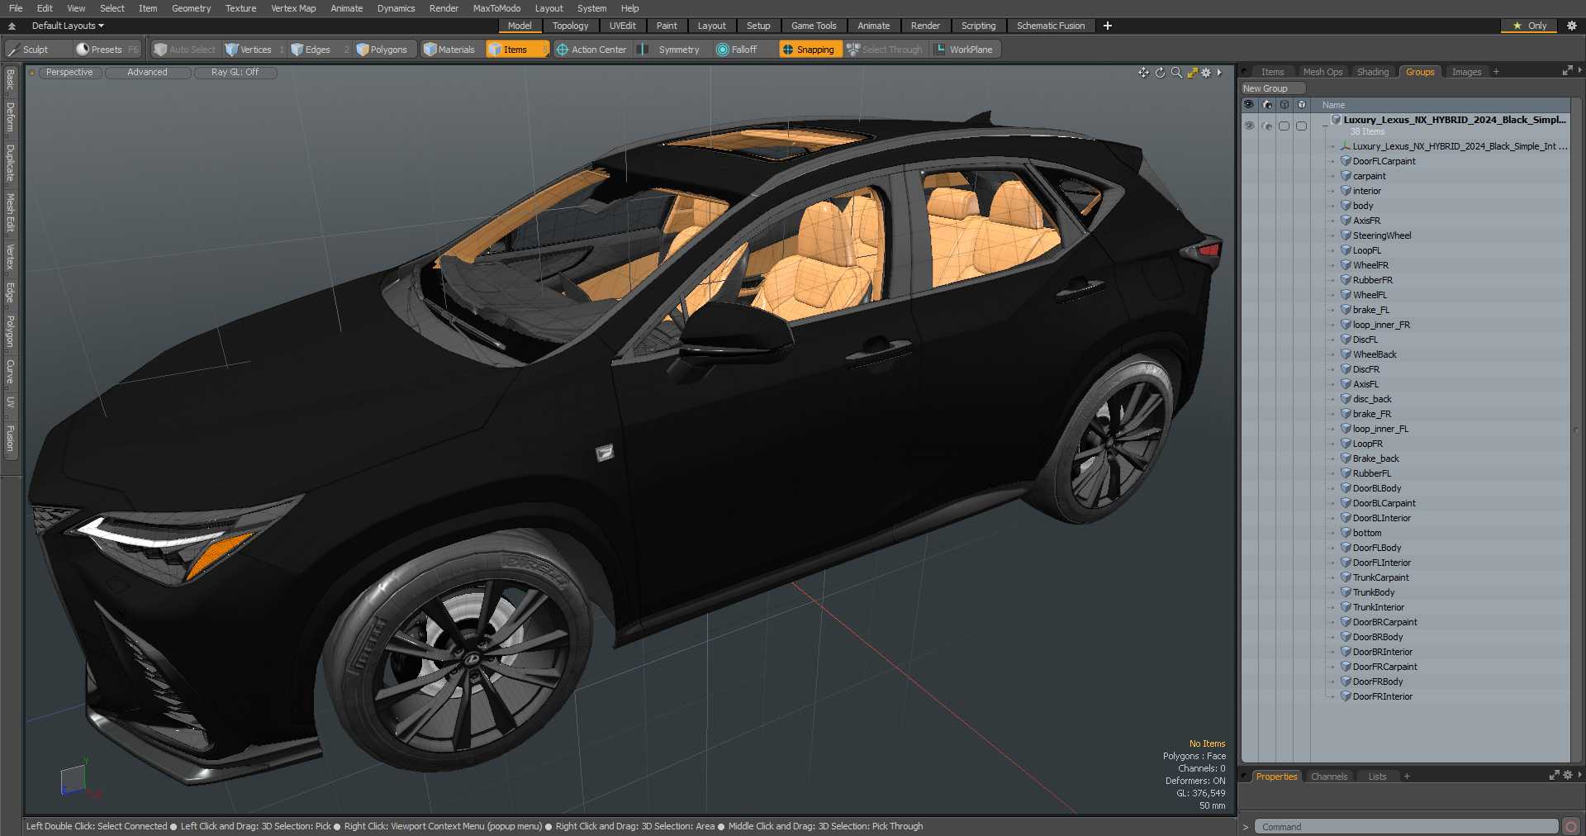Viewport: 1586px width, 836px height.
Task: Open viewport settings gear icon
Action: (x=1206, y=73)
